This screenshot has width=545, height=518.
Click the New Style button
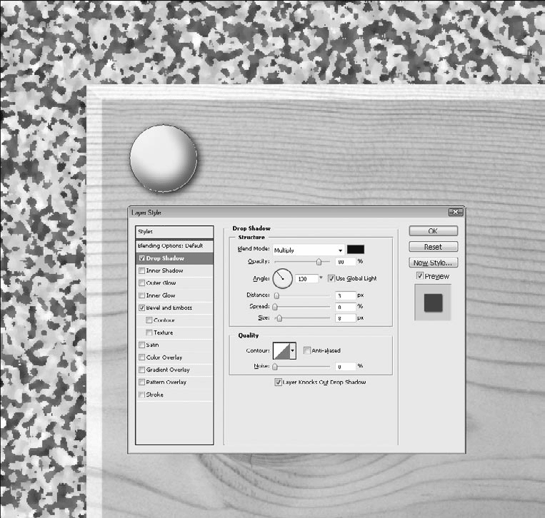click(434, 263)
